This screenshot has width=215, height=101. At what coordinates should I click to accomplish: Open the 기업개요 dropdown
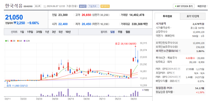click(93, 6)
